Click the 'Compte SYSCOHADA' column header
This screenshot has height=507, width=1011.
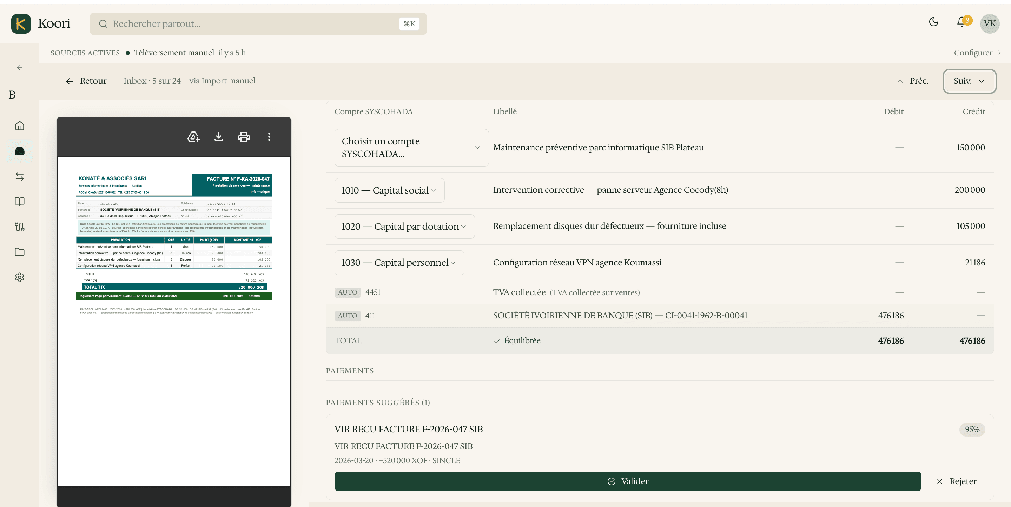coord(373,111)
